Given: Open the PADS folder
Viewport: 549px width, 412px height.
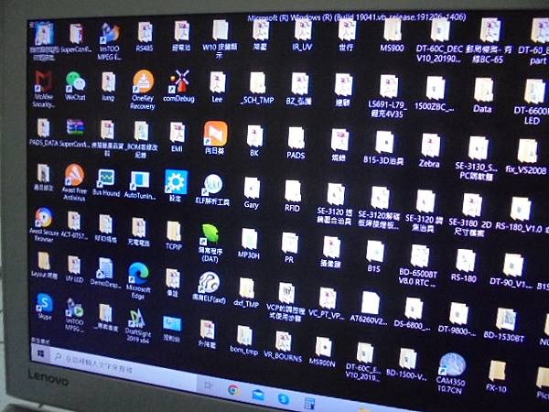Looking at the screenshot, I should [296, 143].
